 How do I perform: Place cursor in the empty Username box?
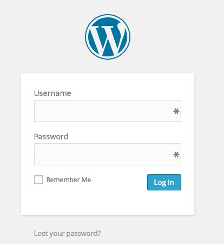click(108, 111)
